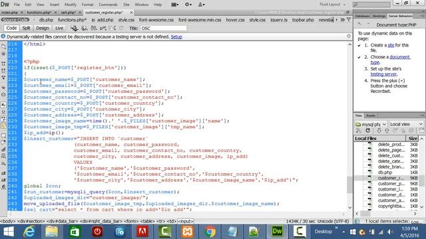
Task: Click the format source code icon
Action: (3, 187)
